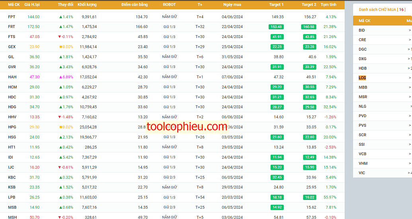This screenshot has width=412, height=219.
Task: Sort by the Mã CK column header
Action: tap(14, 4)
